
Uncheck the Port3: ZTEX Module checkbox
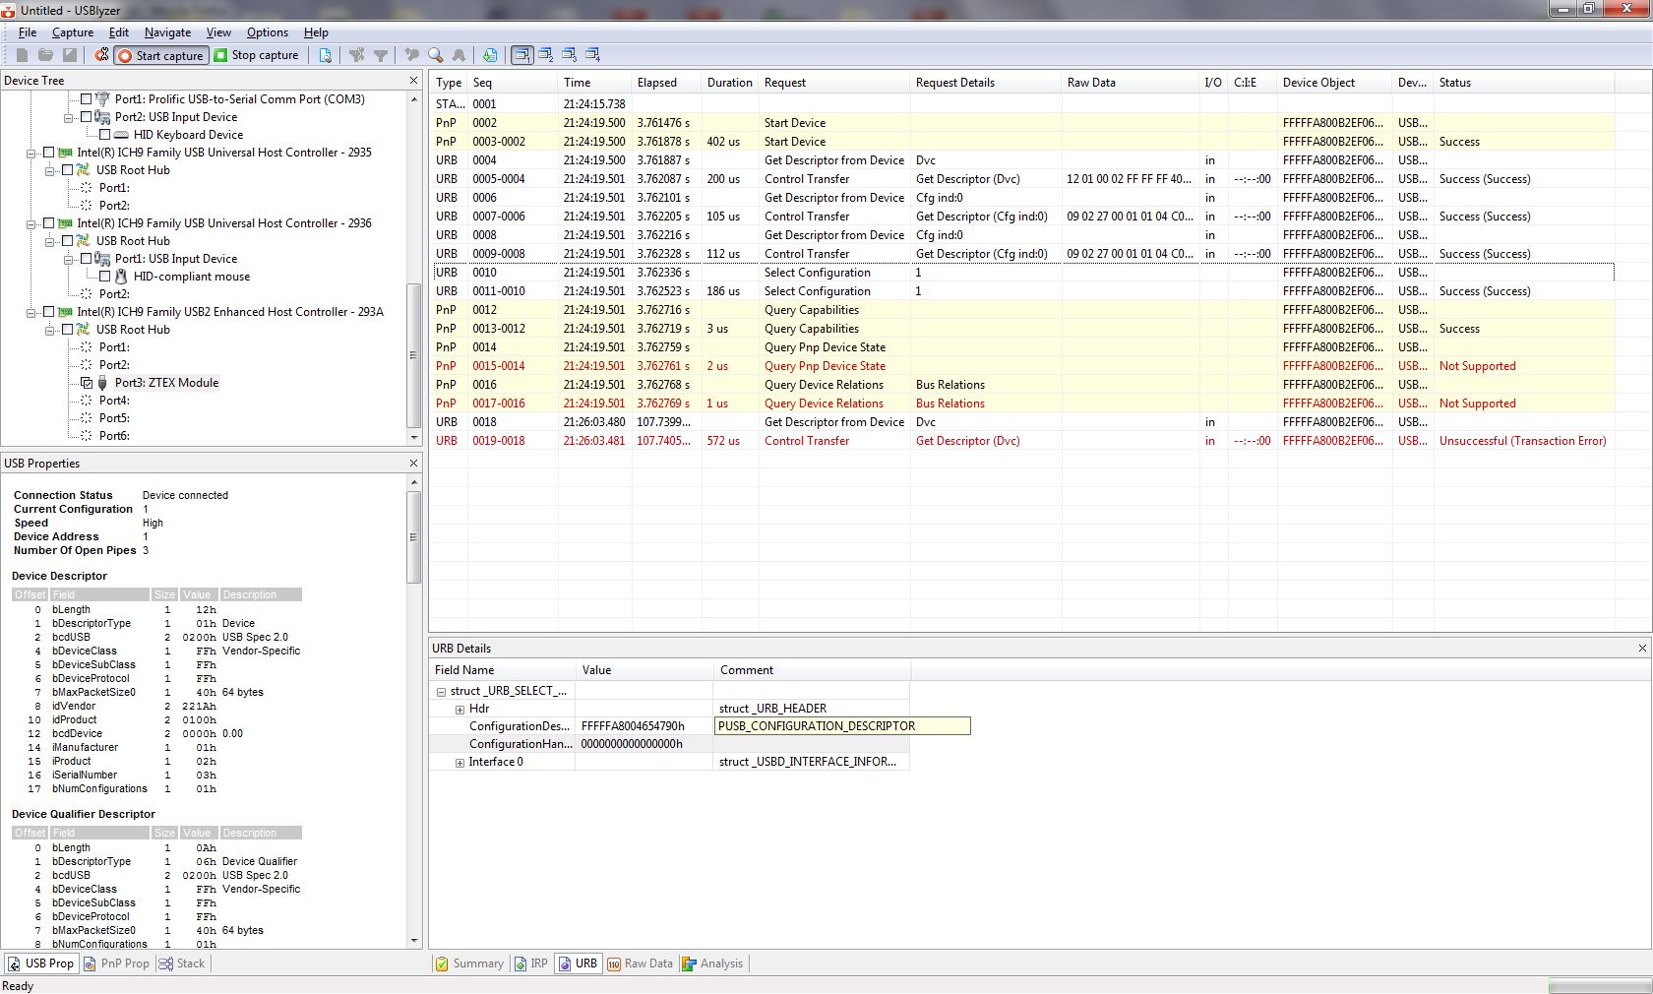(x=86, y=383)
